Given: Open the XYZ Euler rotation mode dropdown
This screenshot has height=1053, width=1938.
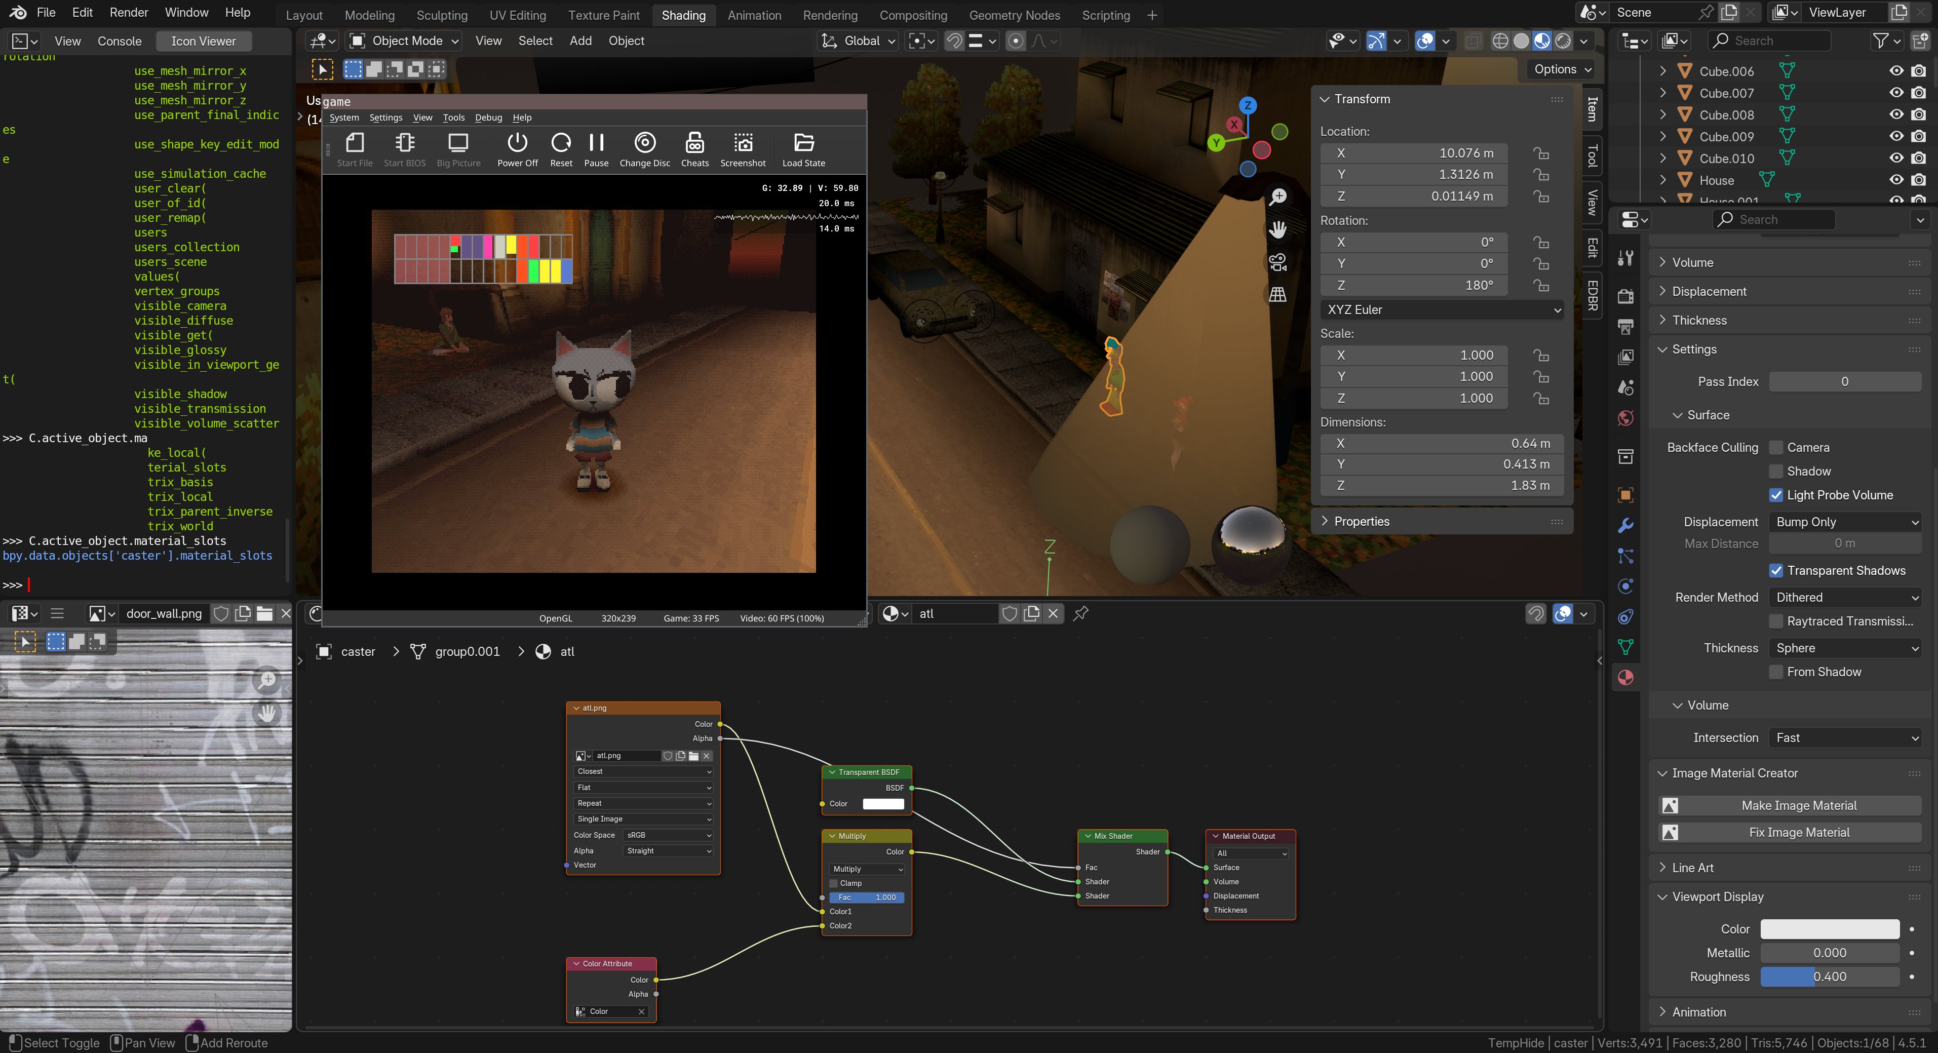Looking at the screenshot, I should point(1442,310).
